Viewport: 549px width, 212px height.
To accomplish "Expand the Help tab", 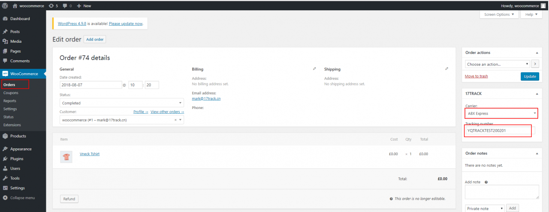I will [x=531, y=15].
